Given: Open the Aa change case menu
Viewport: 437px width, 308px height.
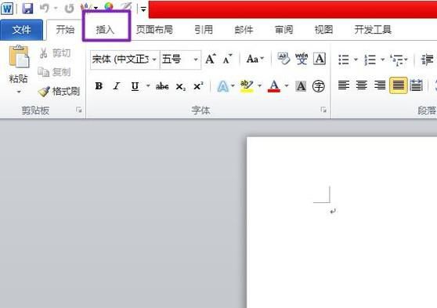Looking at the screenshot, I should click(x=255, y=59).
